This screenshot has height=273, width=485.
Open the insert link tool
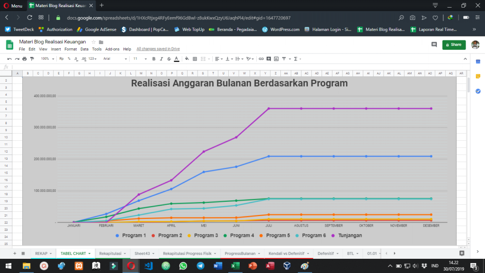point(261,59)
